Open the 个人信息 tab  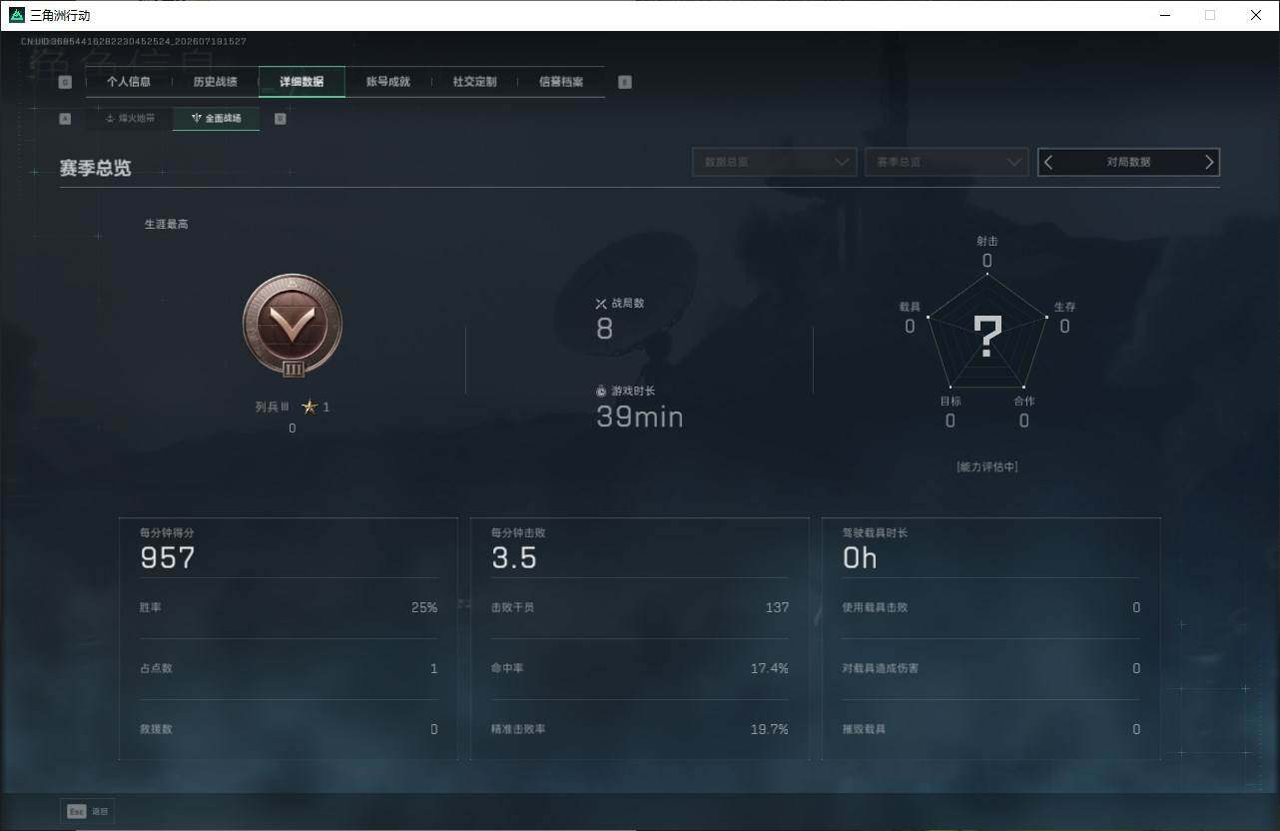coord(129,82)
